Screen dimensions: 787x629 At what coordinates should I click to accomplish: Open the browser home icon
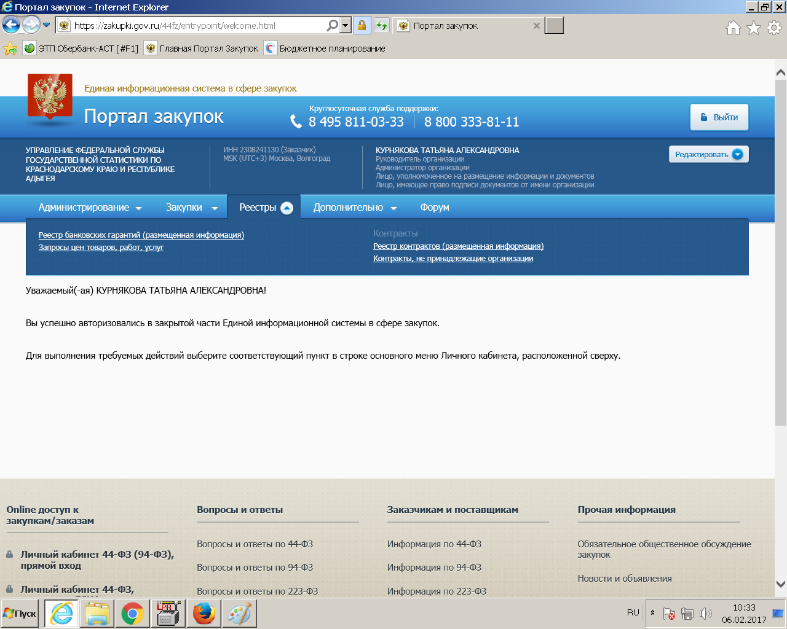[733, 28]
